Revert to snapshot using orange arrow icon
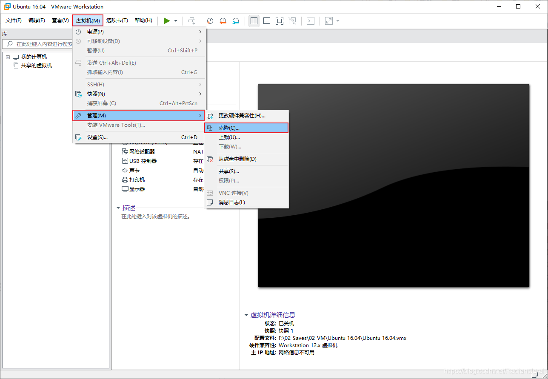This screenshot has height=379, width=548. pyautogui.click(x=223, y=20)
